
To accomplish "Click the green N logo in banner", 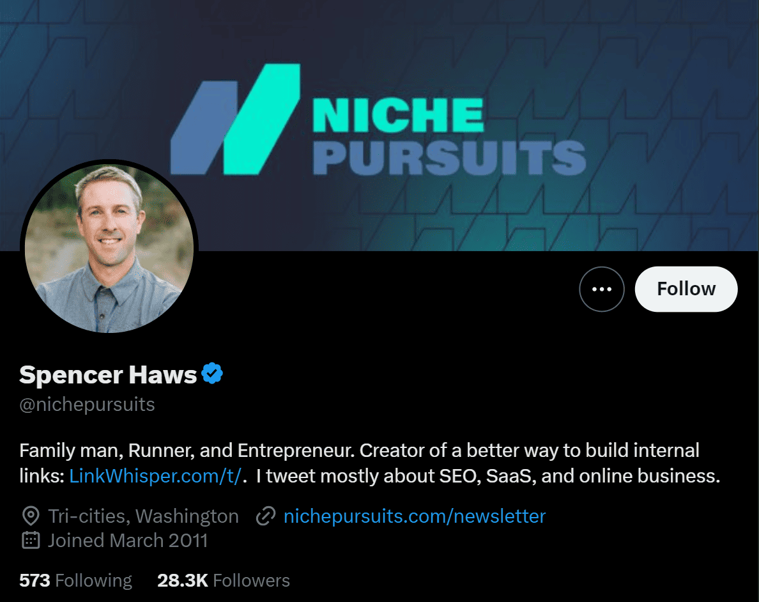I will pos(235,119).
